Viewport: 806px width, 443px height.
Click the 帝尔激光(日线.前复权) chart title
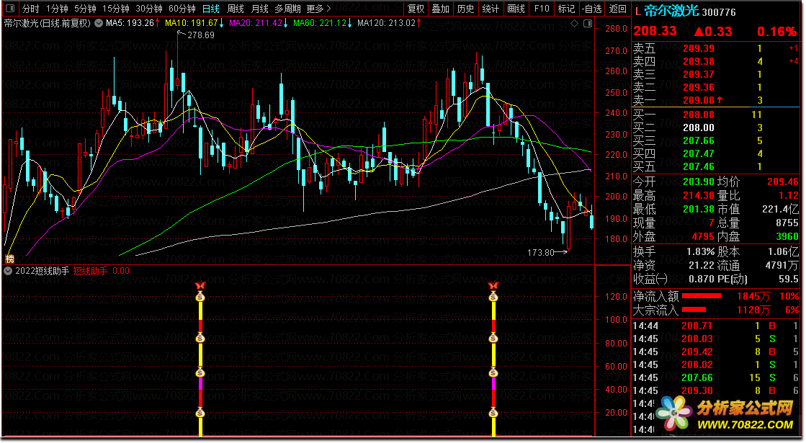pos(48,23)
